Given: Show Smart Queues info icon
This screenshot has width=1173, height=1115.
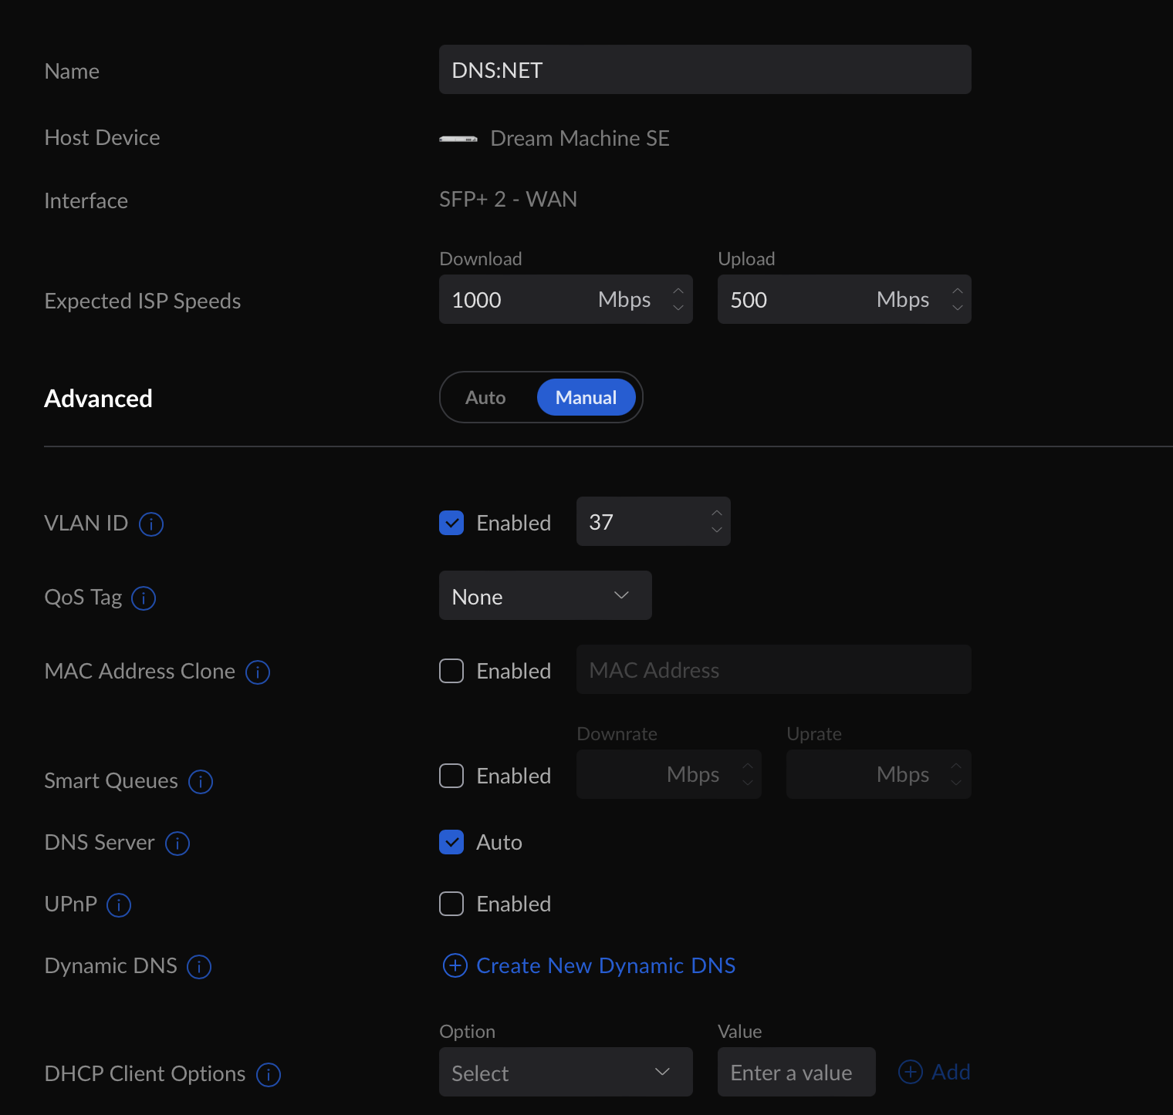Looking at the screenshot, I should coord(201,782).
